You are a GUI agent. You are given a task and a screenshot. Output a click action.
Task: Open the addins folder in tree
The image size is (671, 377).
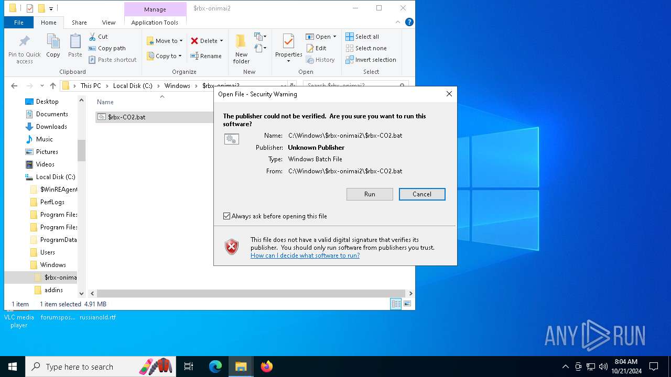53,290
